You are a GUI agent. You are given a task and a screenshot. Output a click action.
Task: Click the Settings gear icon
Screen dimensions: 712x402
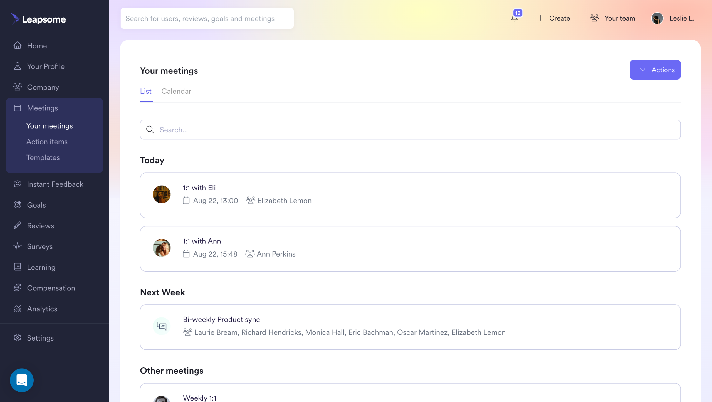click(x=18, y=338)
